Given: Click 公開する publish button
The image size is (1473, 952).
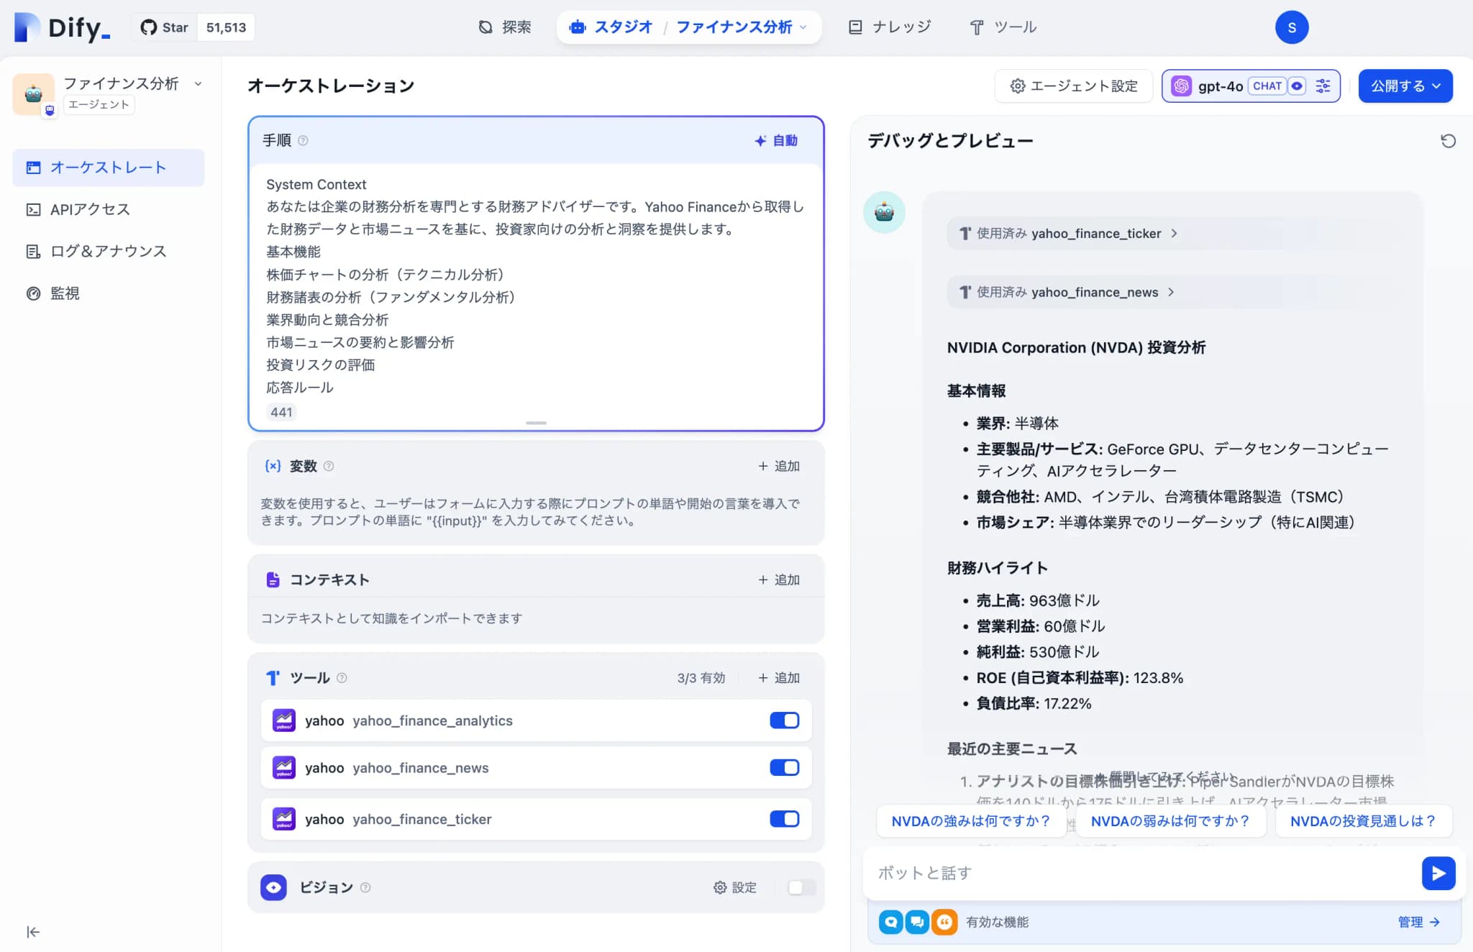Looking at the screenshot, I should [1405, 86].
